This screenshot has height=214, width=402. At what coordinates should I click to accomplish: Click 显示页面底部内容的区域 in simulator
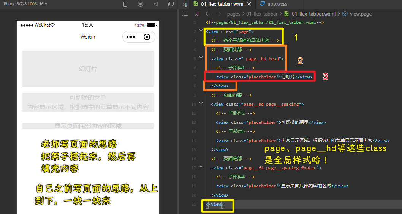click(88, 126)
